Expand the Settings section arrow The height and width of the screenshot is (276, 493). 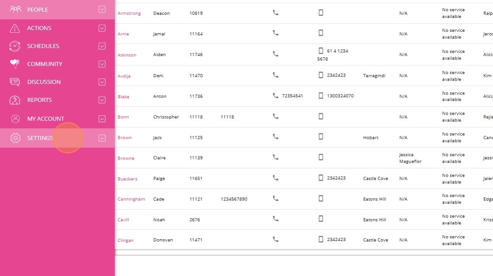tap(102, 138)
